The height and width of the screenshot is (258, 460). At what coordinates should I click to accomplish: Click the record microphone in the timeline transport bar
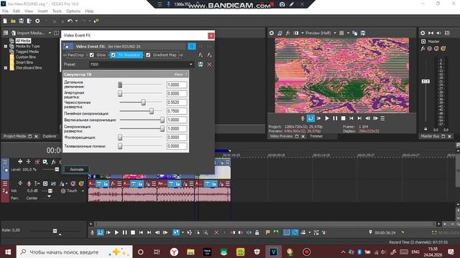92,232
